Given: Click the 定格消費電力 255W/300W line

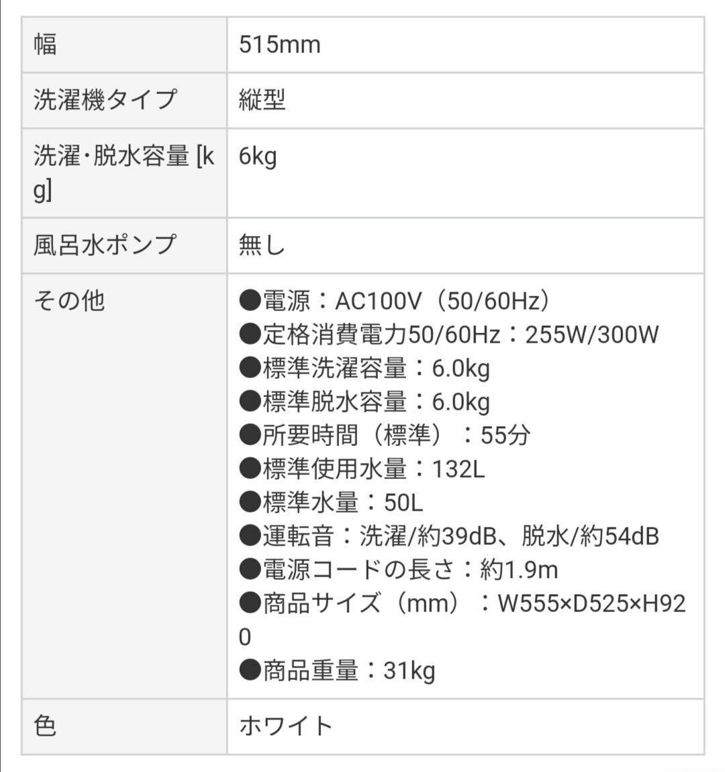Looking at the screenshot, I should point(448,334).
